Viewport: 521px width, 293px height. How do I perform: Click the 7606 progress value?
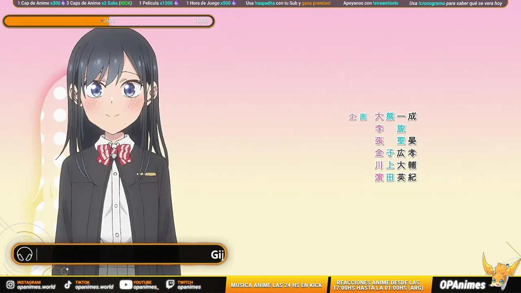click(x=109, y=21)
